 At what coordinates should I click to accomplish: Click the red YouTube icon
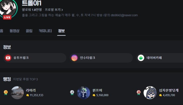pyautogui.click(x=8, y=58)
